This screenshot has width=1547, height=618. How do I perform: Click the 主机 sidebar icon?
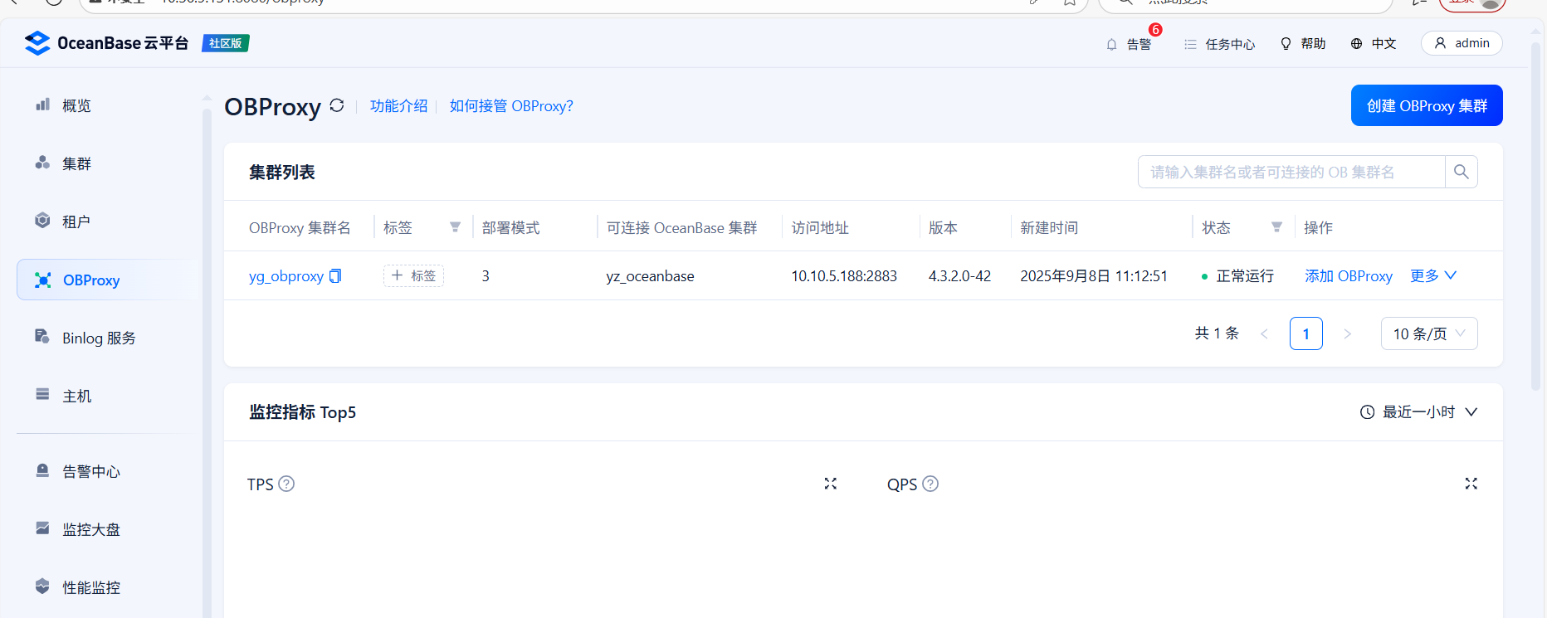[42, 395]
